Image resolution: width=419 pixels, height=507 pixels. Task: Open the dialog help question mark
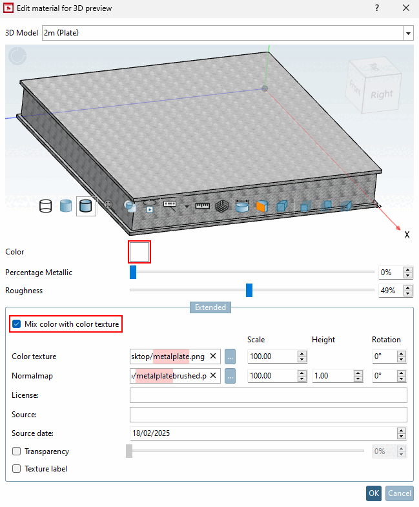pos(377,8)
